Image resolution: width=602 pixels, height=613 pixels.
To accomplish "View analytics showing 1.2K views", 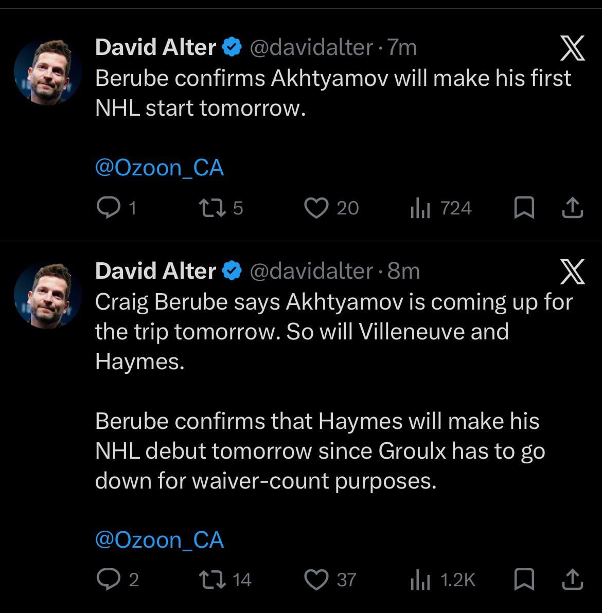I will (x=420, y=580).
